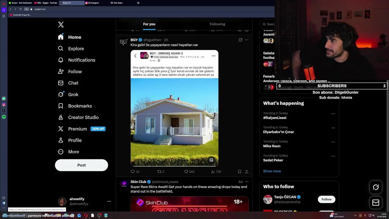Open the three-dot menu on BGY's post
Image resolution: width=389 pixels, height=219 pixels.
246,40
